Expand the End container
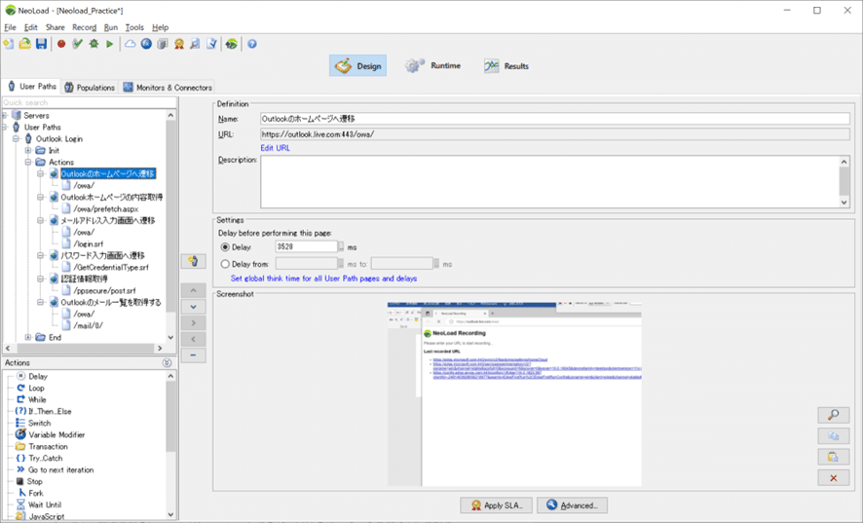The image size is (863, 523). (x=28, y=338)
